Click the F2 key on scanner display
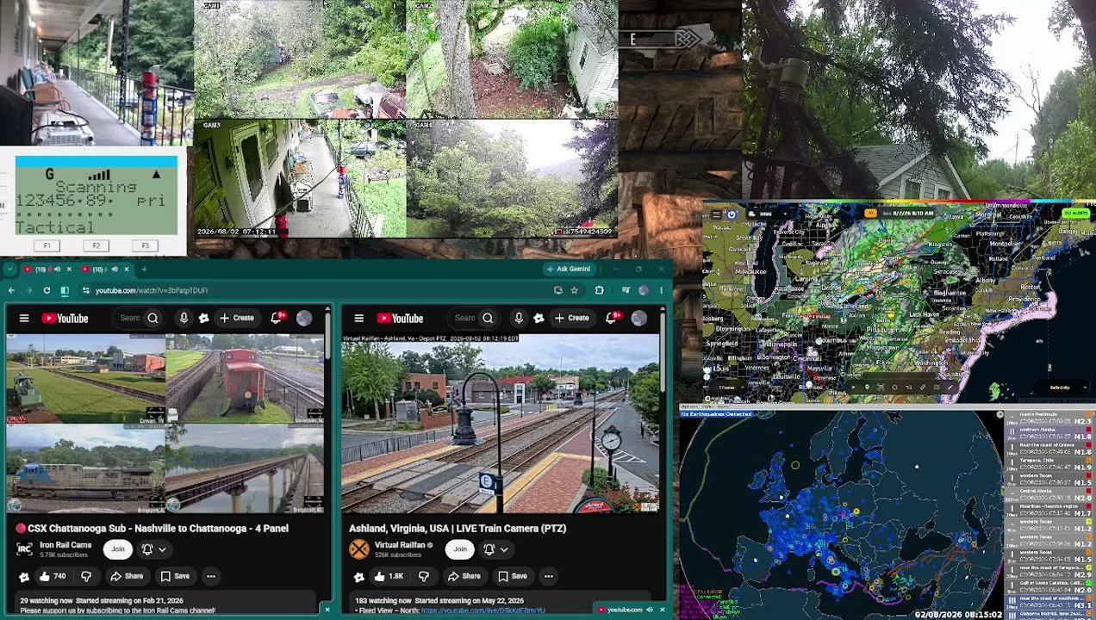The image size is (1096, 620). (x=96, y=246)
